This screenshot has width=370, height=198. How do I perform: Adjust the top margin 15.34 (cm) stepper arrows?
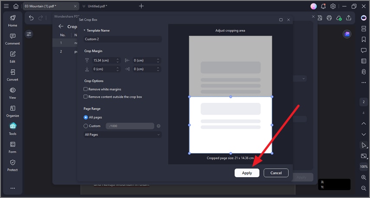click(117, 60)
